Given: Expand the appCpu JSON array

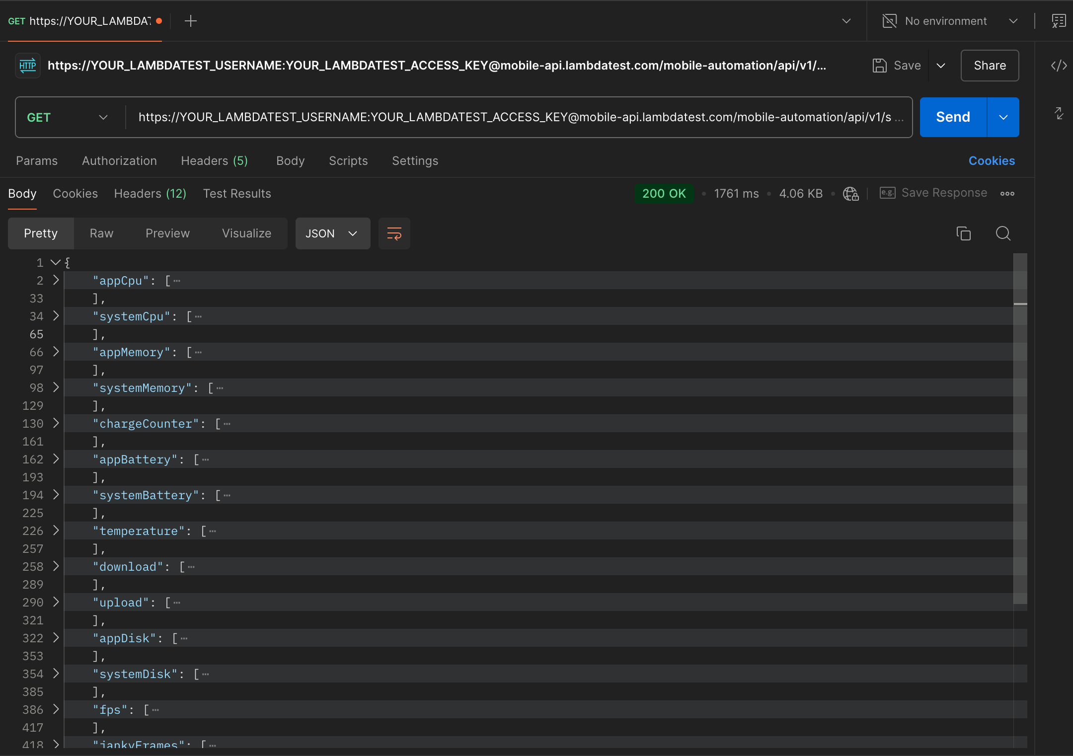Looking at the screenshot, I should coord(55,281).
